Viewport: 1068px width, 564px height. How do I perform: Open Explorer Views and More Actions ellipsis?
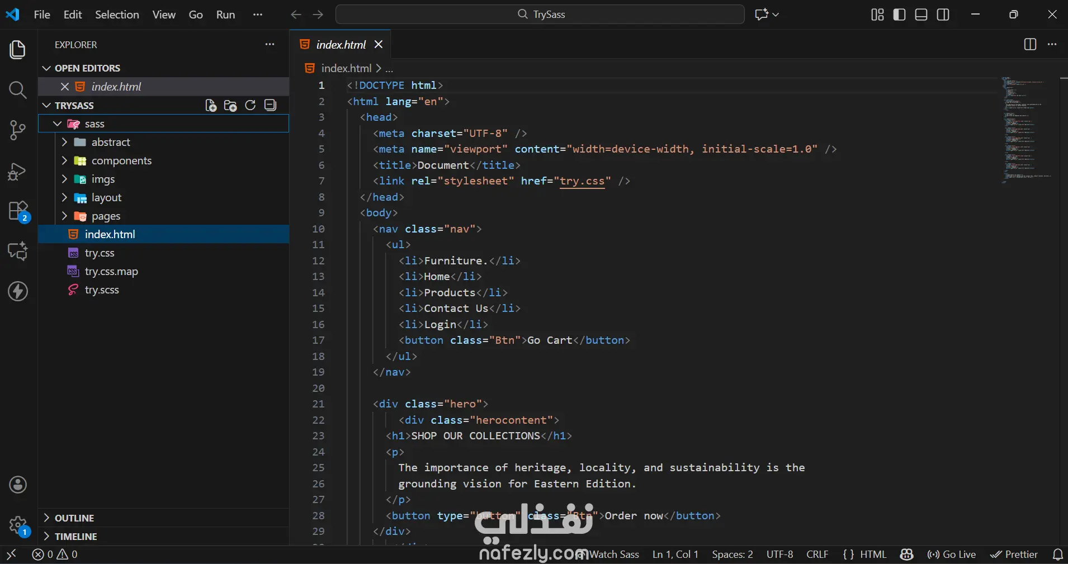tap(270, 44)
